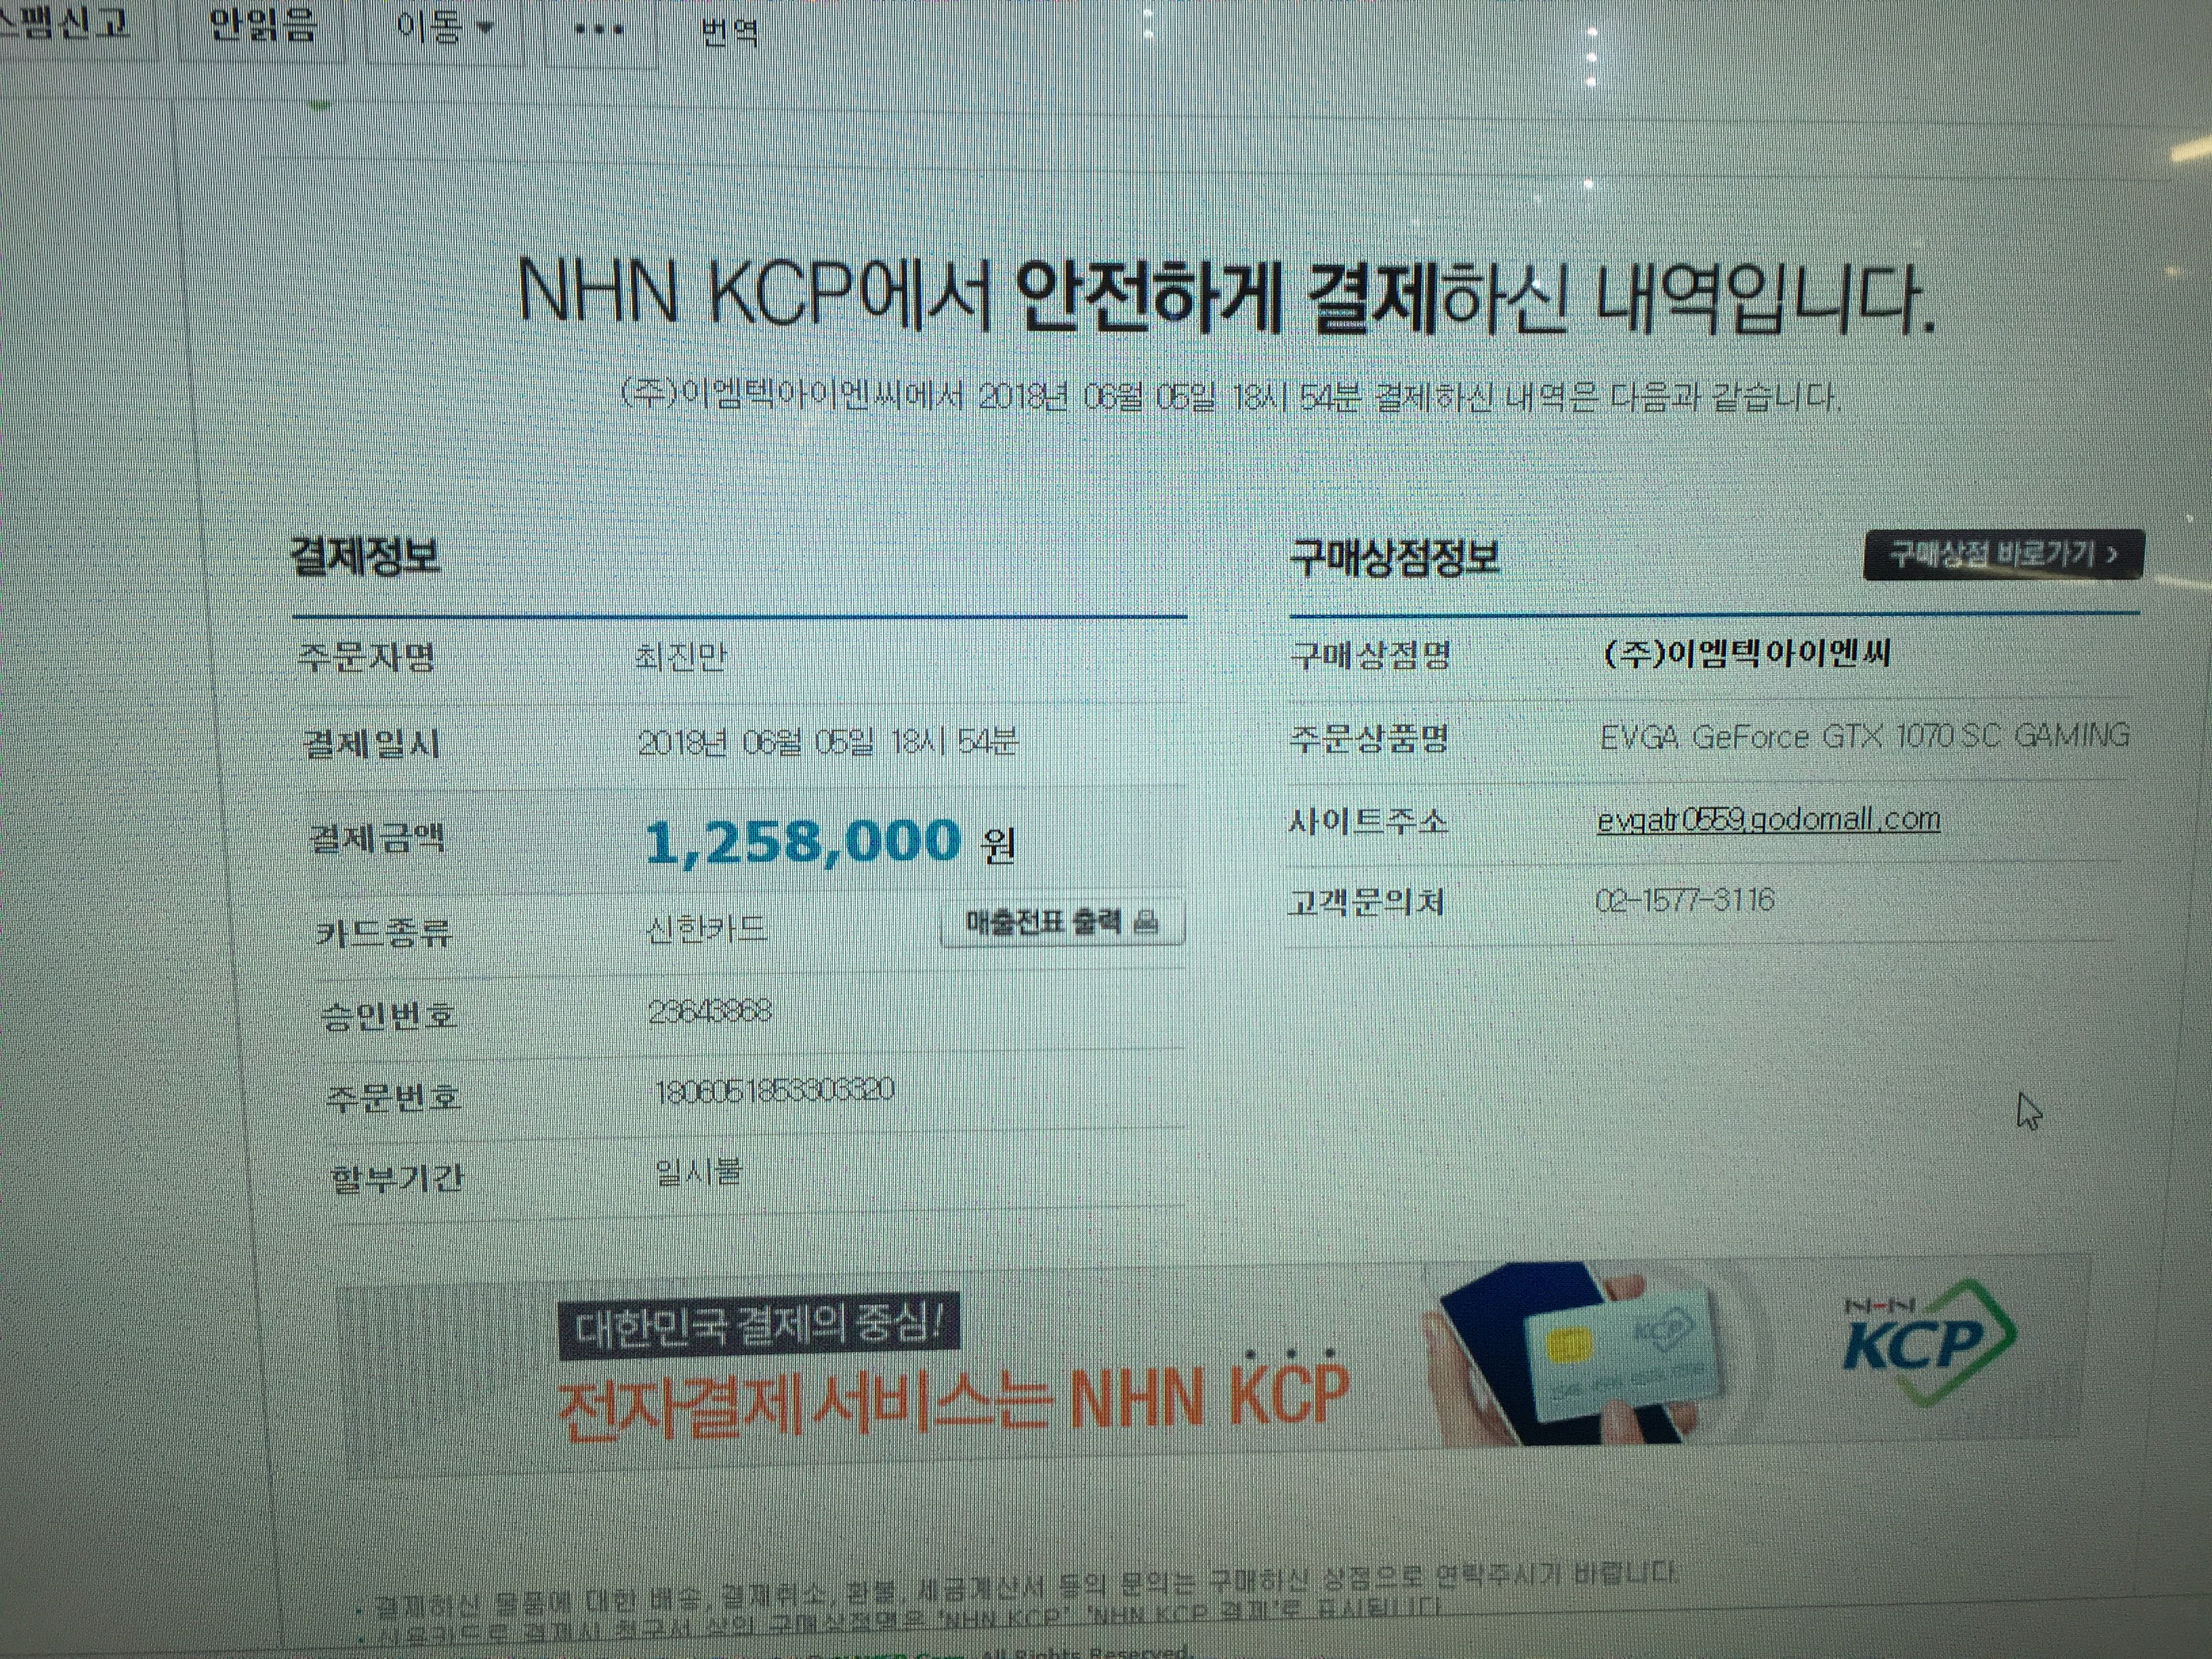This screenshot has height=1659, width=2212.
Task: Click the 주문상품명 label
Action: coord(1369,738)
